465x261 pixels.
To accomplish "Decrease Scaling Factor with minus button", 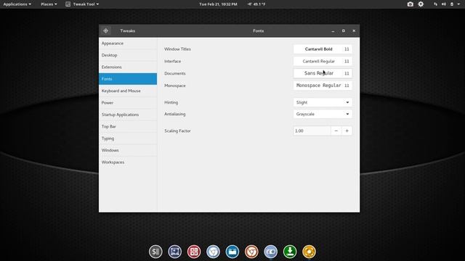I will click(336, 130).
